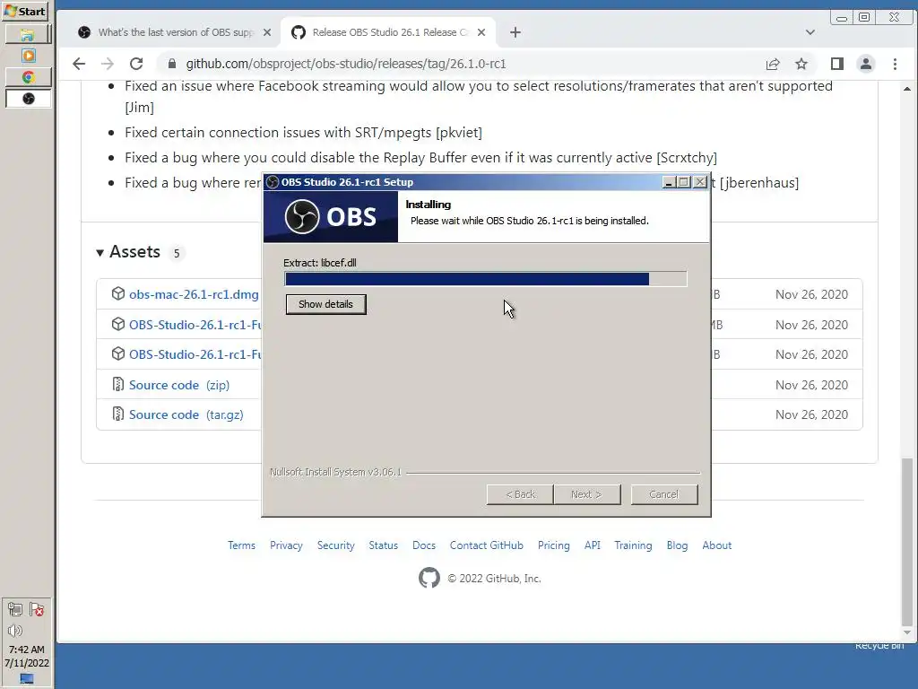Cancel the OBS Studio setup
The height and width of the screenshot is (689, 918).
[x=664, y=494]
